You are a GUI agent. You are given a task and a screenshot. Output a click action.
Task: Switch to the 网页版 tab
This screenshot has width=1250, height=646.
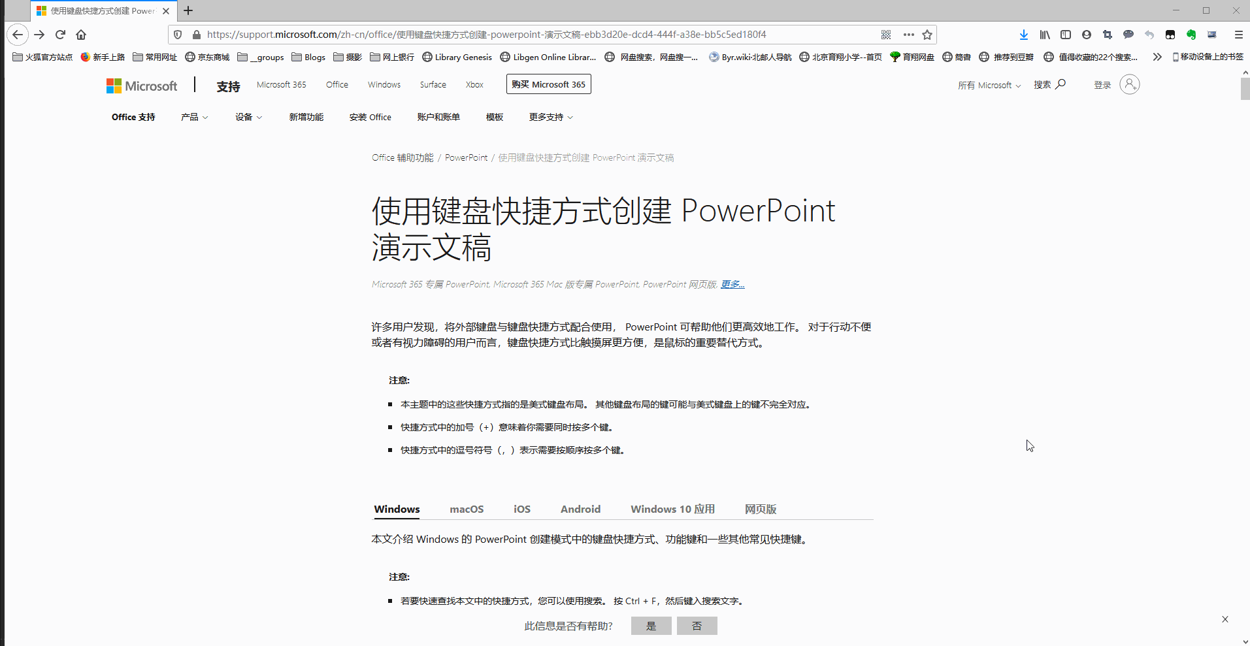tap(761, 509)
